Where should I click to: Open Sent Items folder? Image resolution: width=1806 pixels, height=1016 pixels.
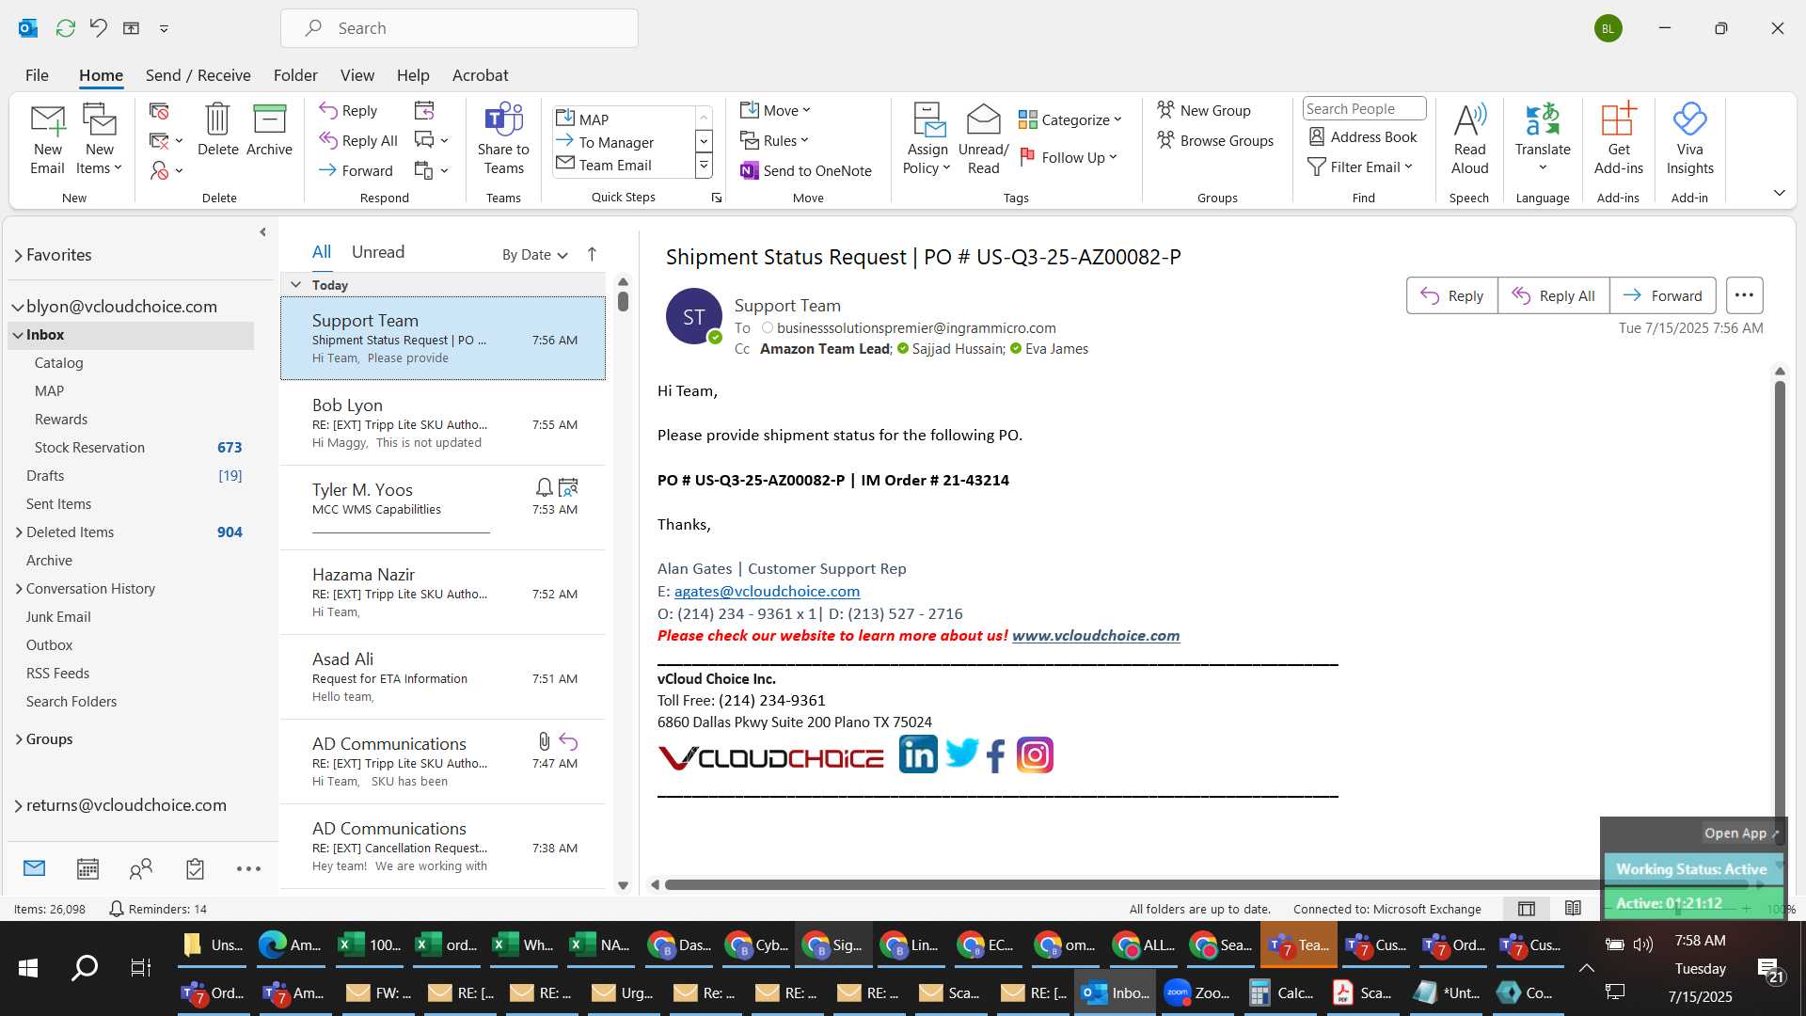tap(131, 504)
